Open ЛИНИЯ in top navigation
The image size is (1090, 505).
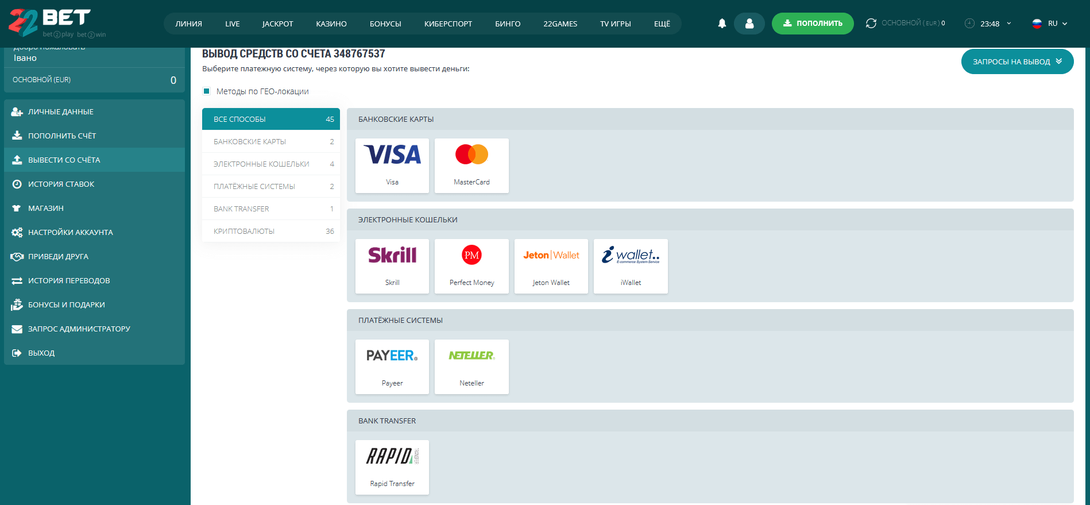click(x=188, y=24)
